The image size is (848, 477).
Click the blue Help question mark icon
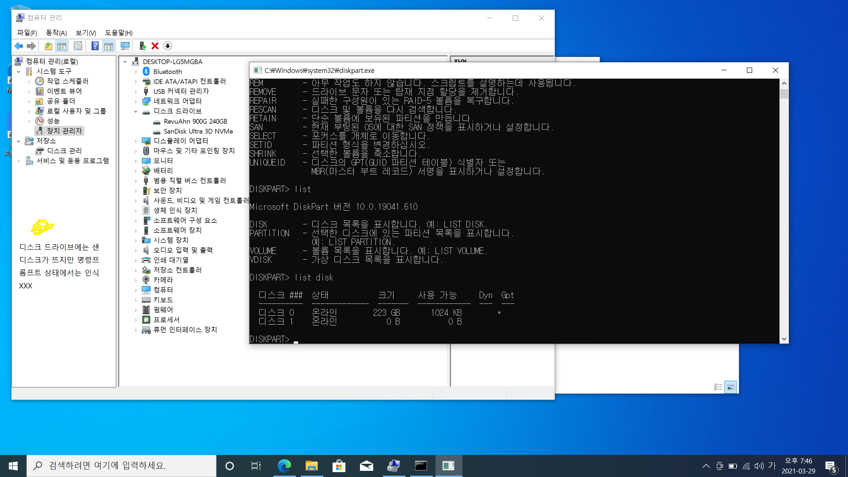[95, 46]
